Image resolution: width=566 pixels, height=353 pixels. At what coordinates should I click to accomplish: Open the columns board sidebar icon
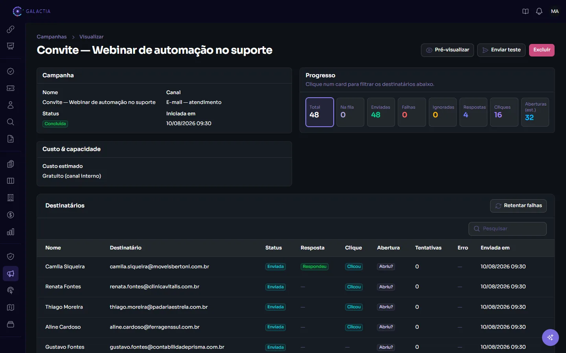pos(11,181)
